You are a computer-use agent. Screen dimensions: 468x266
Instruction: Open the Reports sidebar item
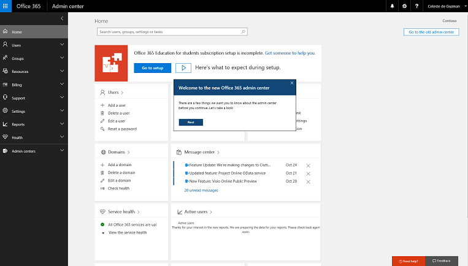18,124
